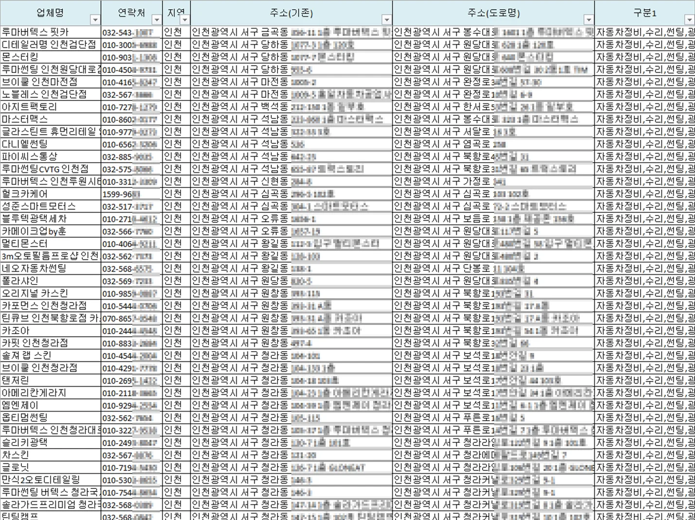Select the cell 아지트팩토리
Viewport: 695px width, 520px height.
coord(51,107)
